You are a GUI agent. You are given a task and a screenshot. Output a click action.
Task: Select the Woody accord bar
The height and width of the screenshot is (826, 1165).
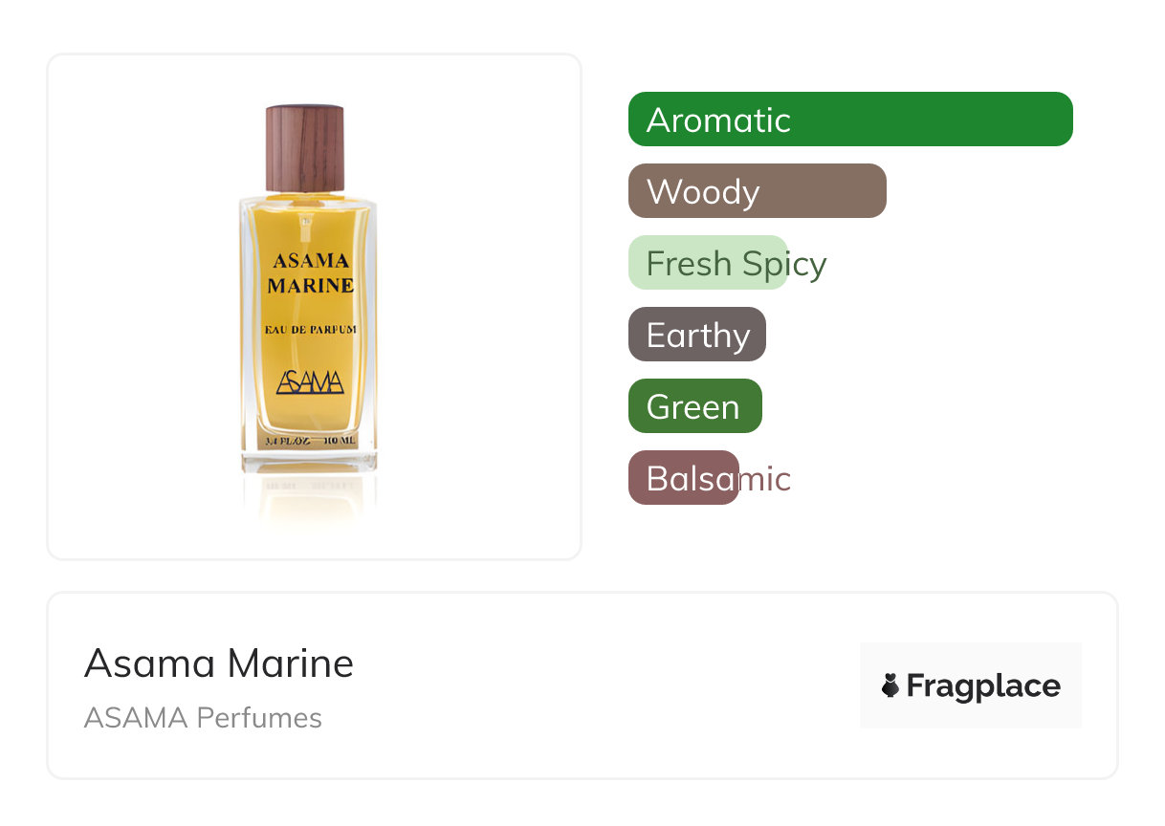[757, 191]
